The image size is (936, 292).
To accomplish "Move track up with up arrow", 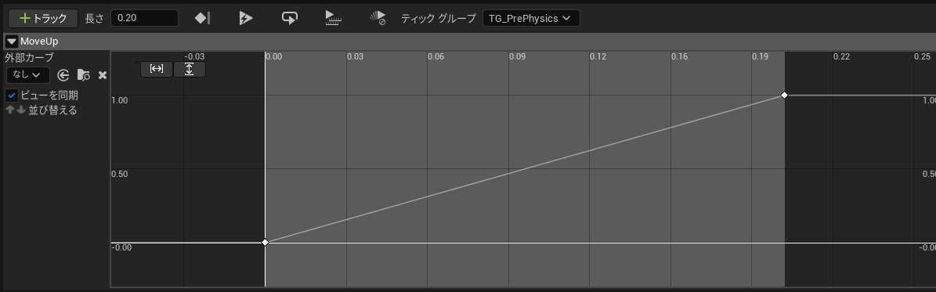I will [x=9, y=110].
